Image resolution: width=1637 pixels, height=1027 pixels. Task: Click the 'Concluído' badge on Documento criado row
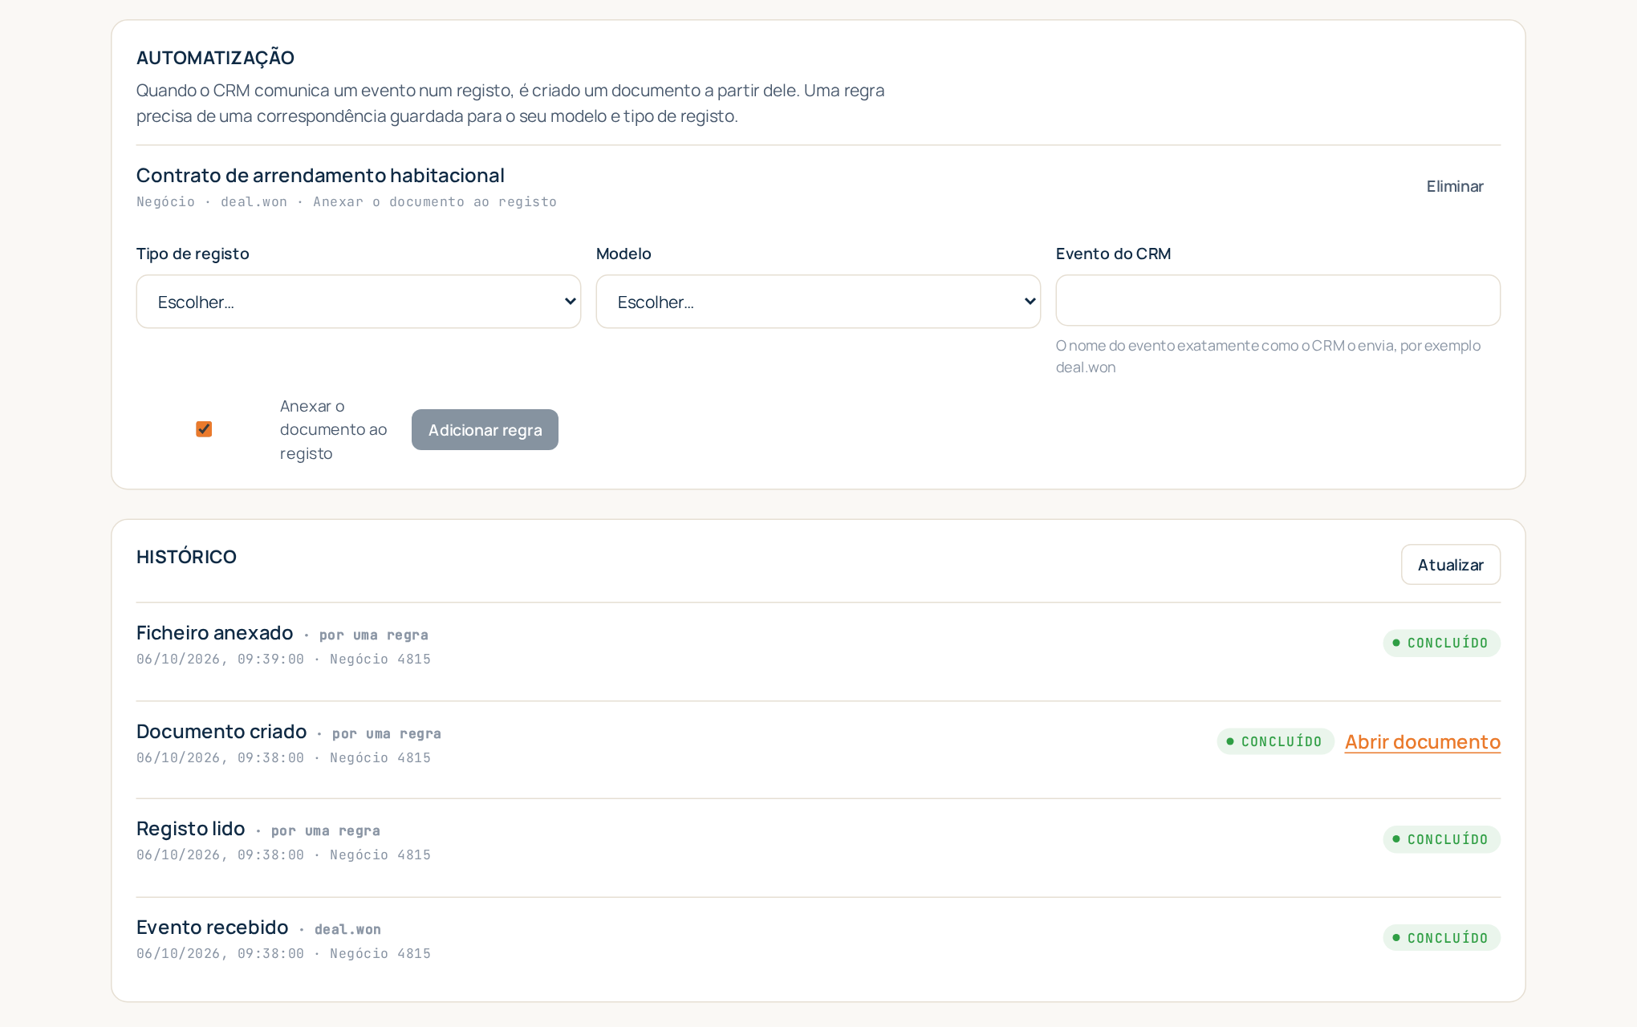tap(1275, 741)
